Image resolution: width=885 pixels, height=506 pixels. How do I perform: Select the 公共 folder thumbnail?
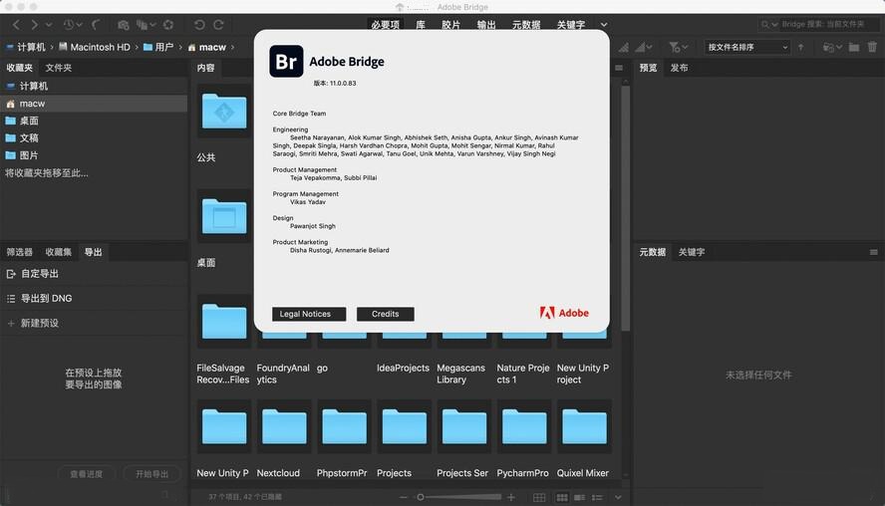[224, 112]
